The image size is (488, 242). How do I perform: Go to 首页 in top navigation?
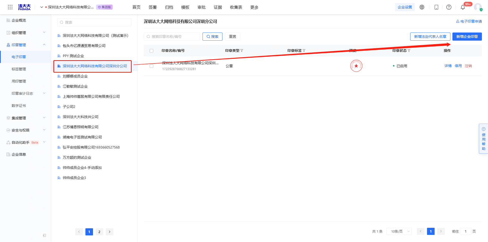tap(136, 7)
